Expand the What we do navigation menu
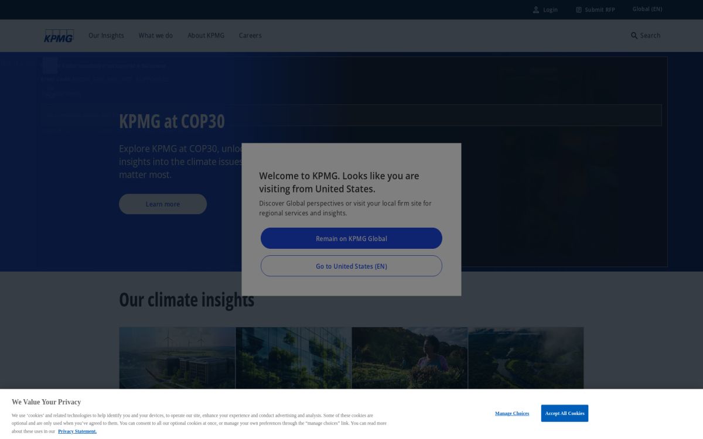703x439 pixels. tap(155, 35)
